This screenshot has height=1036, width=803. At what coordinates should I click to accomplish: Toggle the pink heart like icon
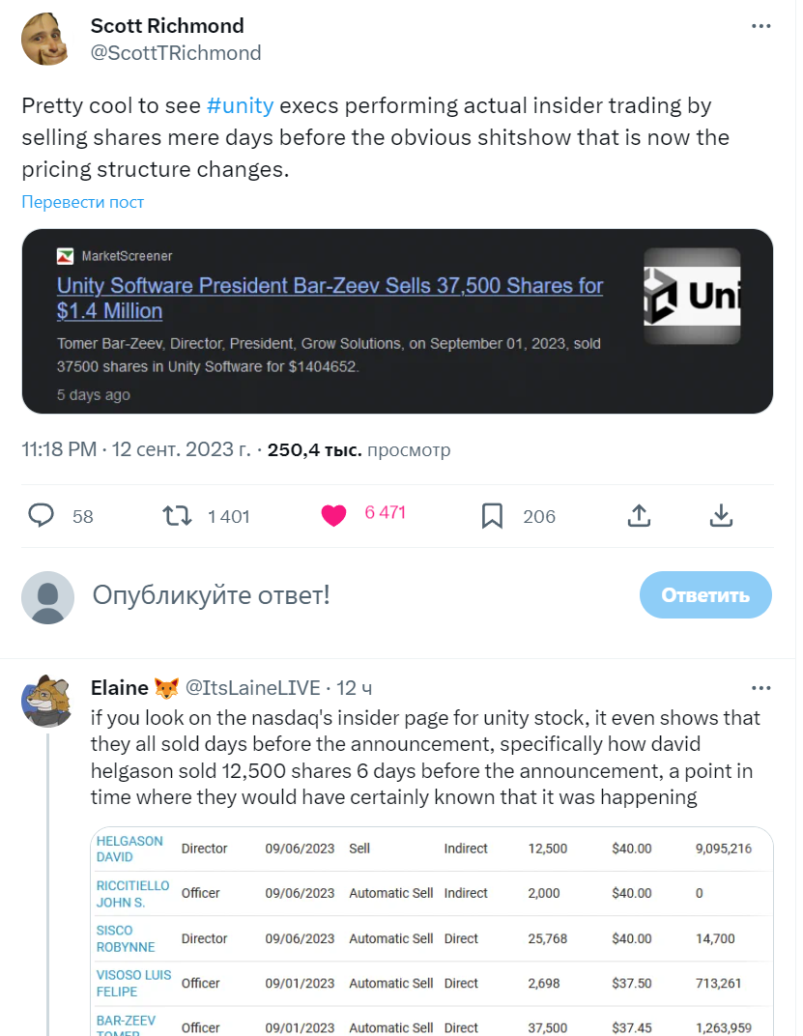pos(333,515)
